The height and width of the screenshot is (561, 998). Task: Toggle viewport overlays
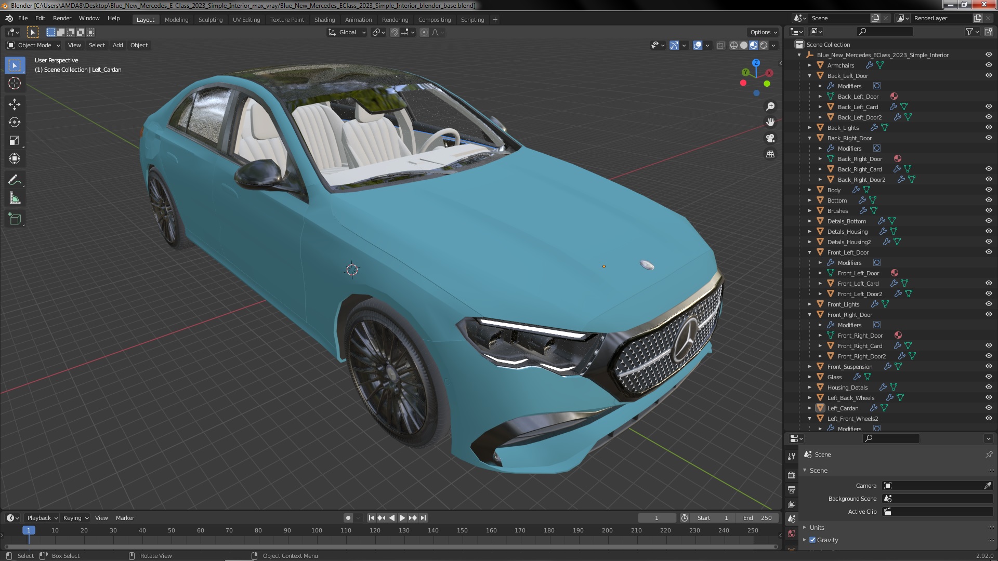coord(698,45)
